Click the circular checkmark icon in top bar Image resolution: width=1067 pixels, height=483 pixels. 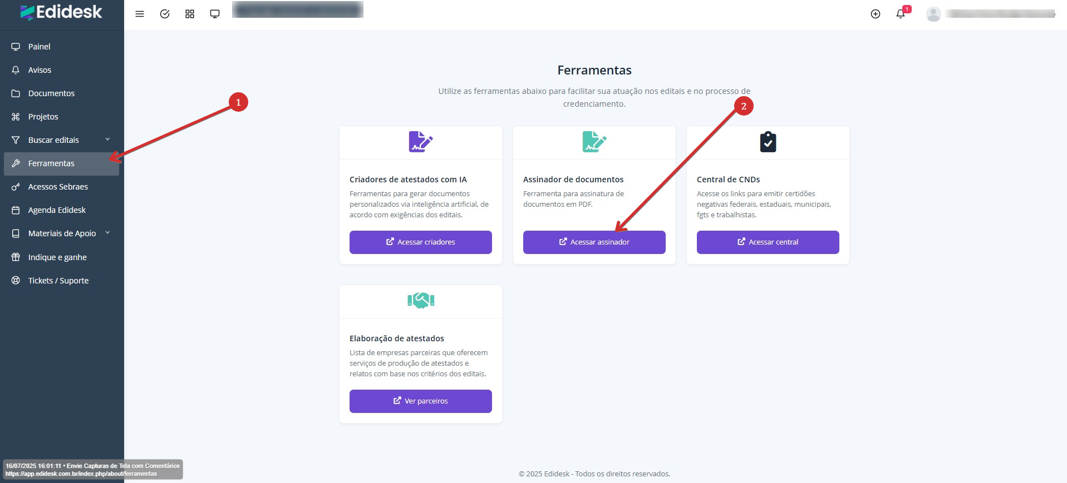tap(165, 14)
